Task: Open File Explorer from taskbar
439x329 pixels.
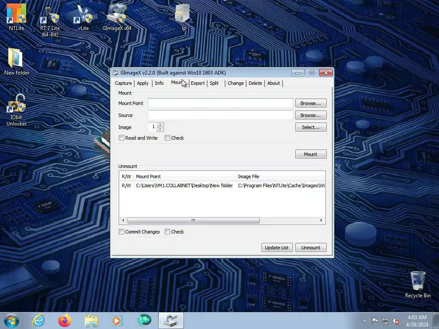Action: [91, 320]
